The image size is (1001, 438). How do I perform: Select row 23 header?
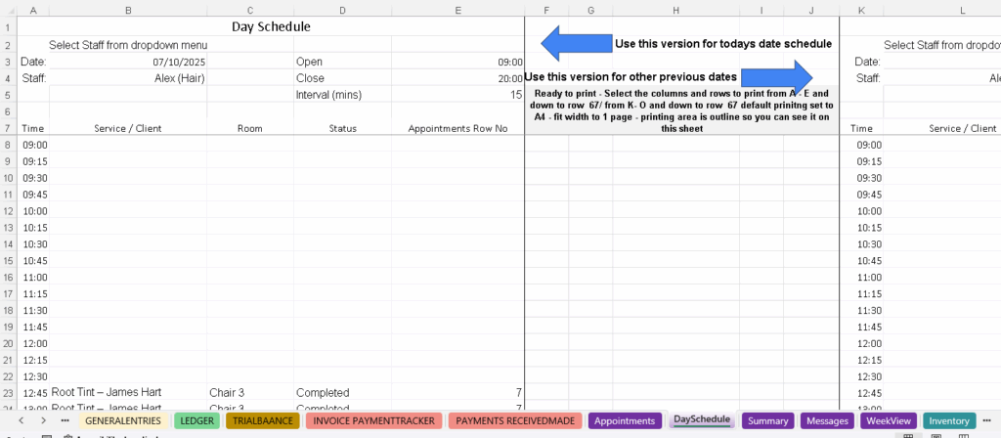coord(8,393)
